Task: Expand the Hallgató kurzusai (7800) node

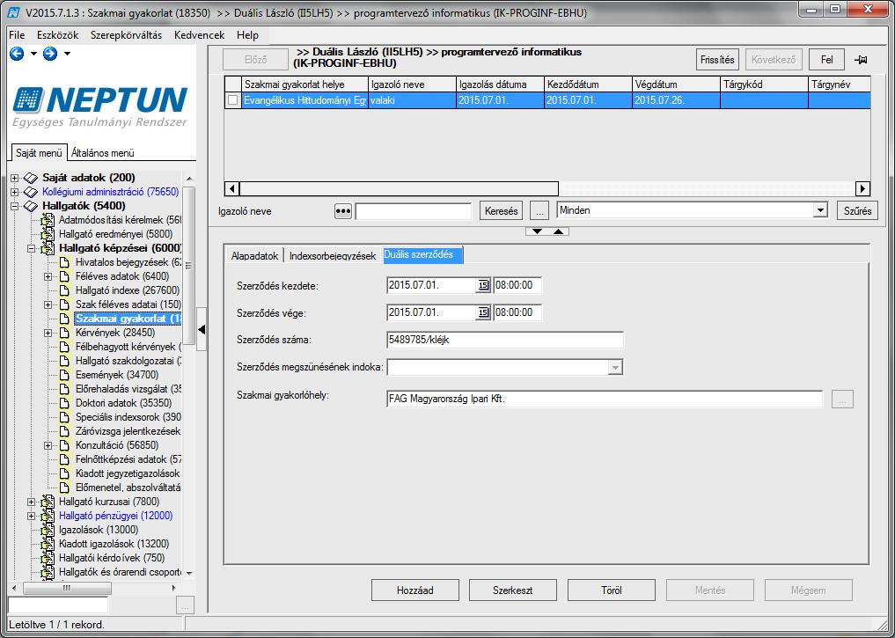Action: click(x=32, y=502)
